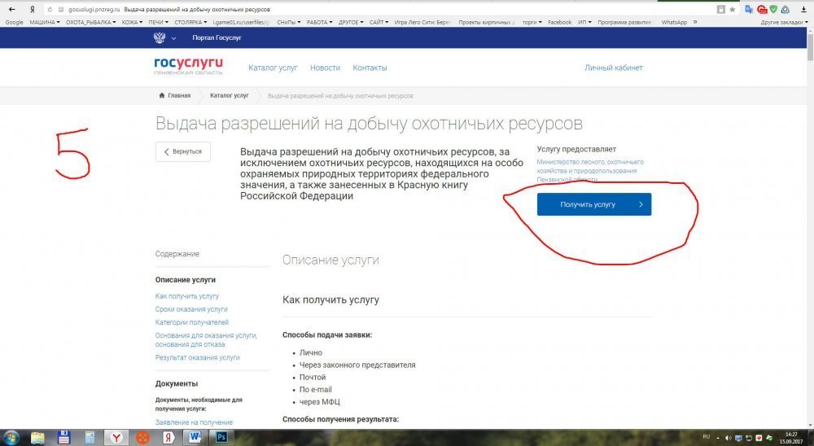The width and height of the screenshot is (814, 446).
Task: Expand the coat of arms dropdown chevron
Action: pos(173,38)
